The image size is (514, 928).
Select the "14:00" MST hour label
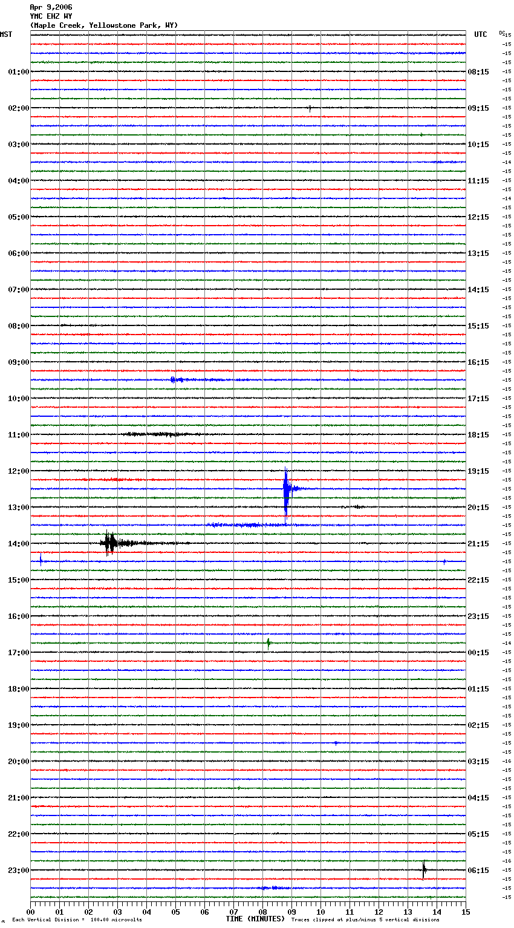[x=18, y=544]
